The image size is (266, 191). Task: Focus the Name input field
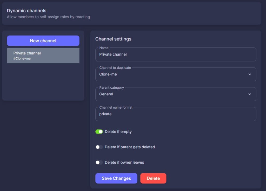point(176,55)
